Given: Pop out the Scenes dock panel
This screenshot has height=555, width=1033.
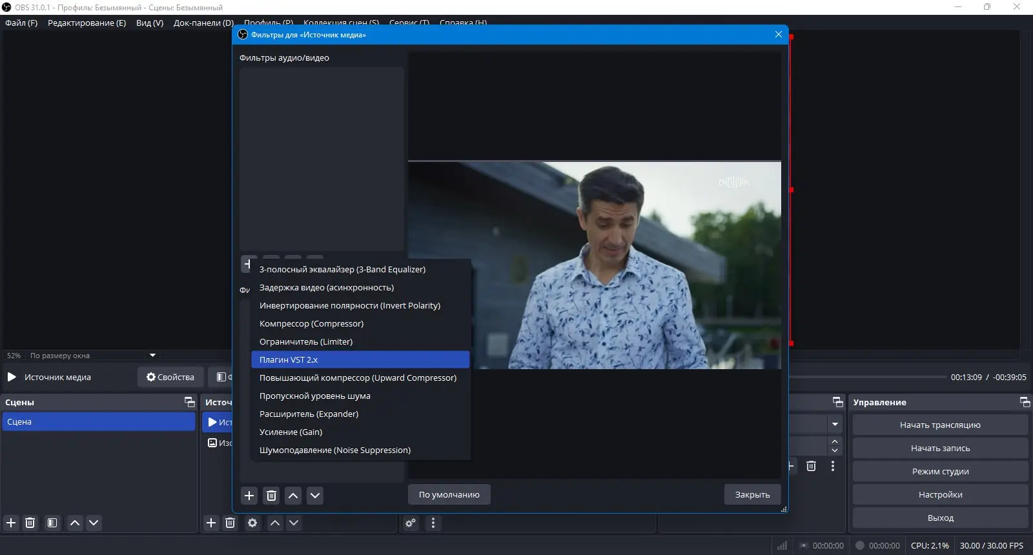Looking at the screenshot, I should click(x=190, y=402).
